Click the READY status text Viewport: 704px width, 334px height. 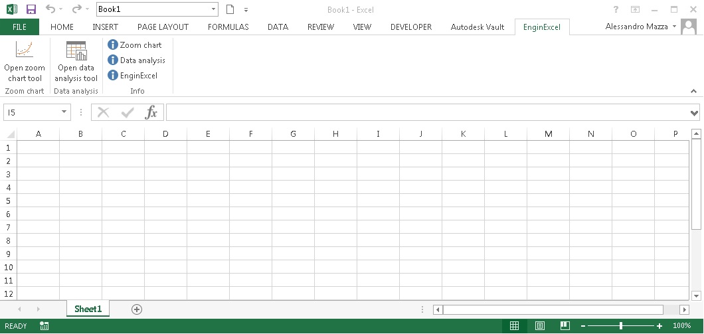click(x=16, y=326)
